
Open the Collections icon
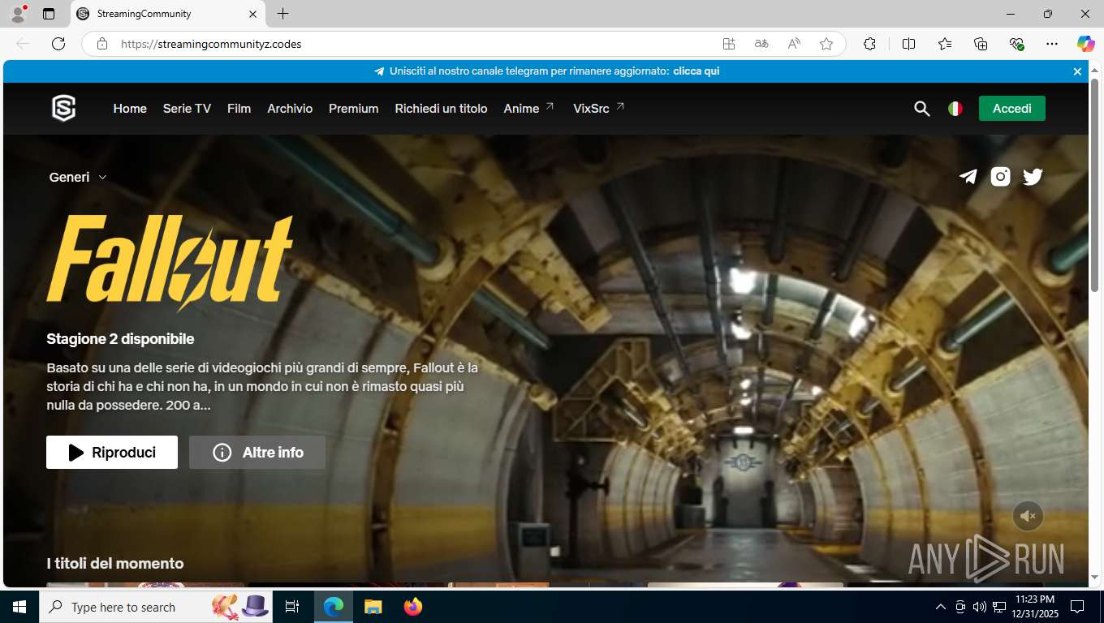[x=981, y=44]
